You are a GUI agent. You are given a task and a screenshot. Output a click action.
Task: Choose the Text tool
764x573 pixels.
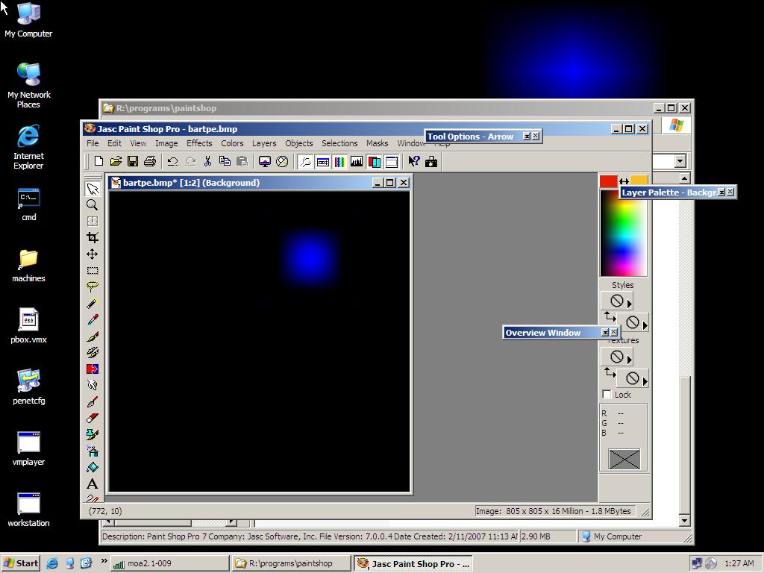pos(93,484)
